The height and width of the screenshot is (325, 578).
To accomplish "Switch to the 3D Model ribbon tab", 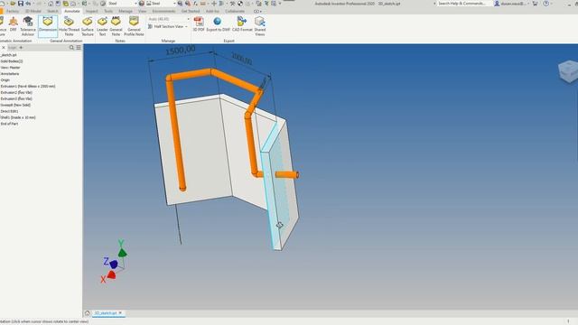I will point(33,12).
